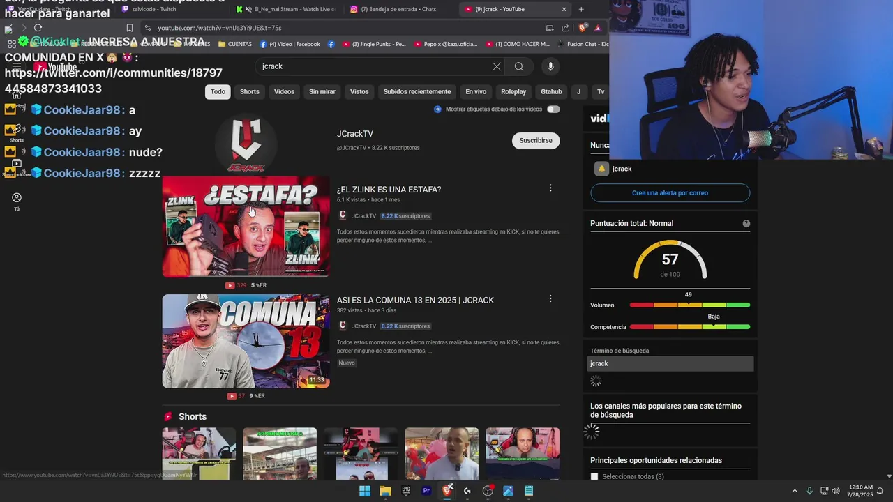Image resolution: width=893 pixels, height=502 pixels.
Task: Open (1) COMO HACER M... bookmark
Action: point(517,44)
